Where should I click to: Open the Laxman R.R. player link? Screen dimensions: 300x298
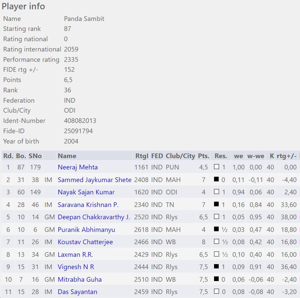pyautogui.click(x=75, y=254)
